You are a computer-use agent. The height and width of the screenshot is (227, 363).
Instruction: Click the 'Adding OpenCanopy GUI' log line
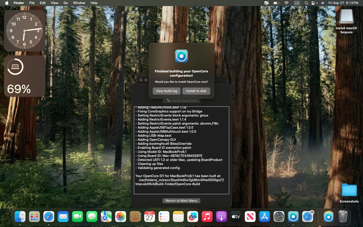pyautogui.click(x=155, y=140)
